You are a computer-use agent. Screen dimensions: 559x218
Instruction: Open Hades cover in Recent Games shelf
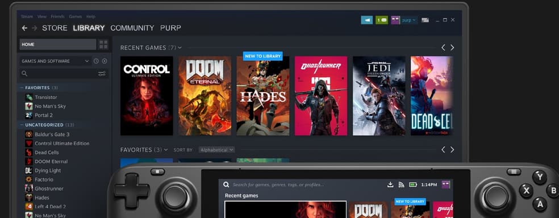pyautogui.click(x=263, y=96)
